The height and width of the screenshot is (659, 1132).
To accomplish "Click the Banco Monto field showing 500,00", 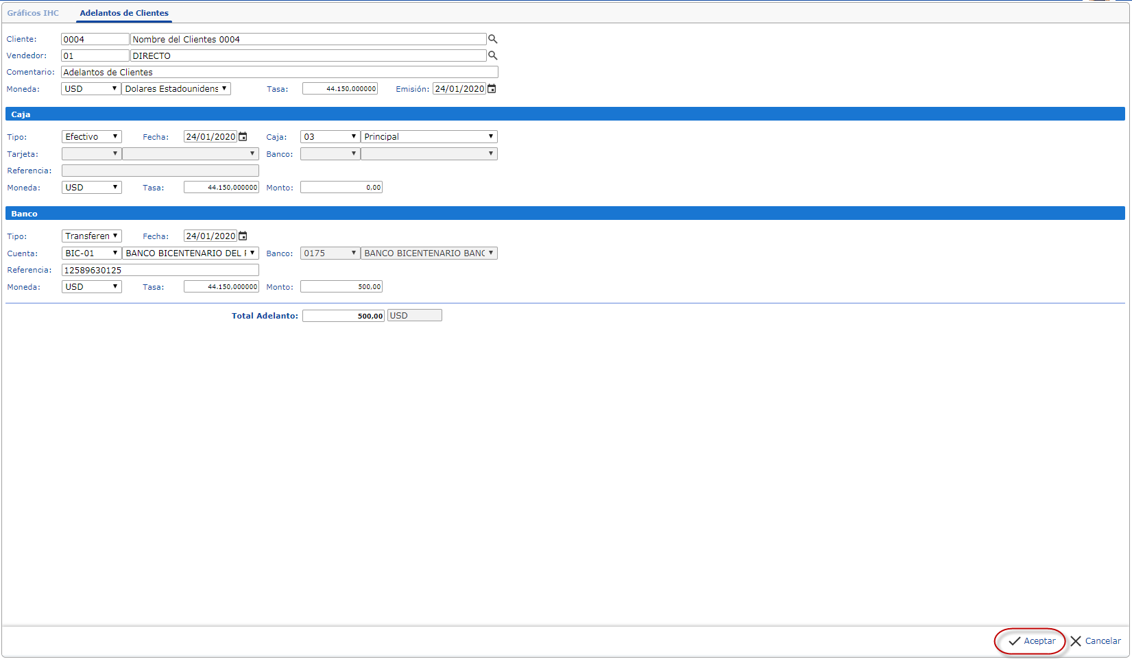I will (x=341, y=286).
